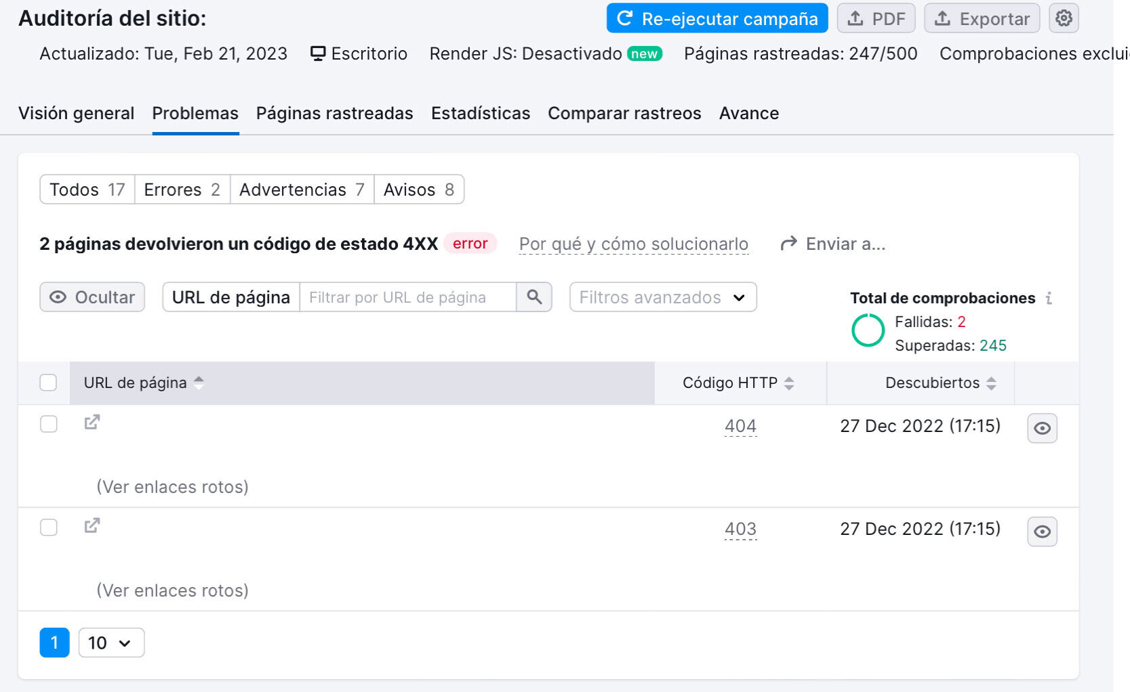Click the Filtrar por URL input field
This screenshot has height=692, width=1130.
(407, 297)
